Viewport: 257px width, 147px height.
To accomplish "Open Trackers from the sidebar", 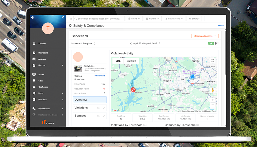I will point(42,44).
